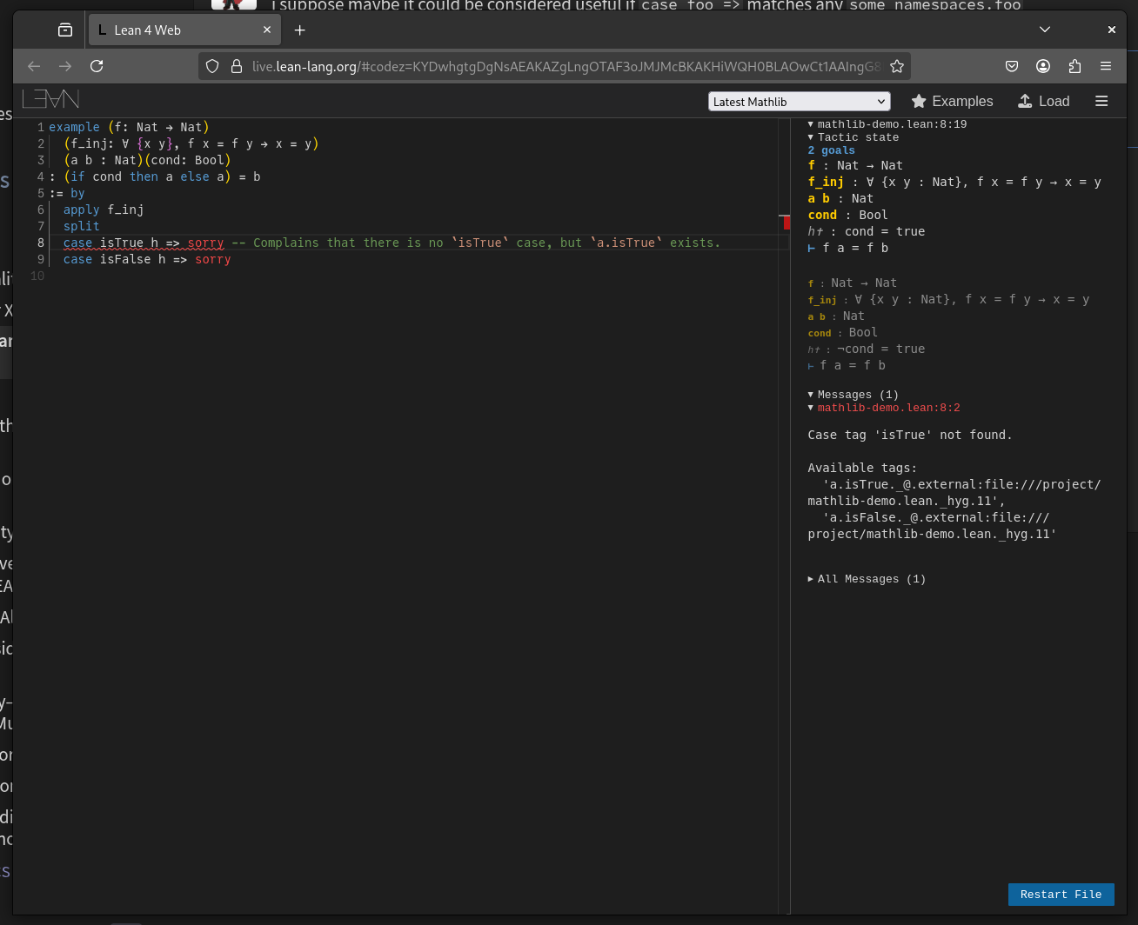Open the Firefox application menu
1138x925 pixels.
tap(1106, 66)
